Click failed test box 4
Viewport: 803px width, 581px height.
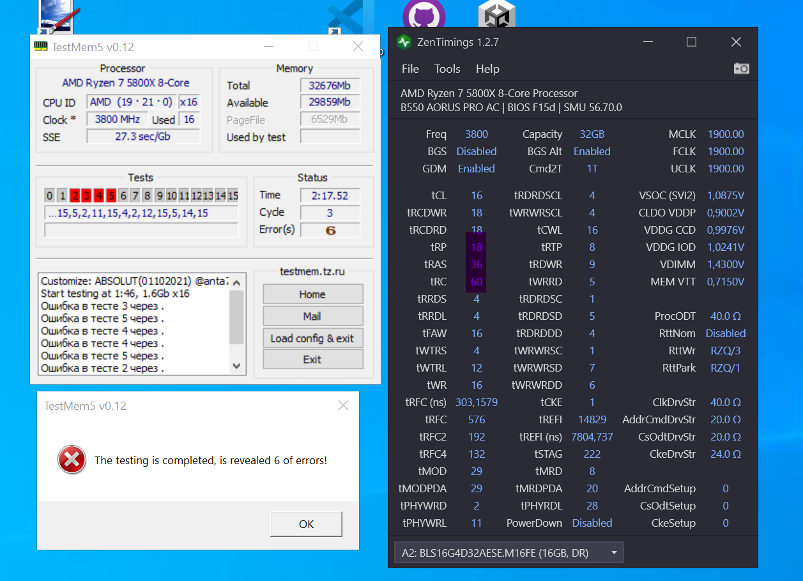pyautogui.click(x=99, y=195)
